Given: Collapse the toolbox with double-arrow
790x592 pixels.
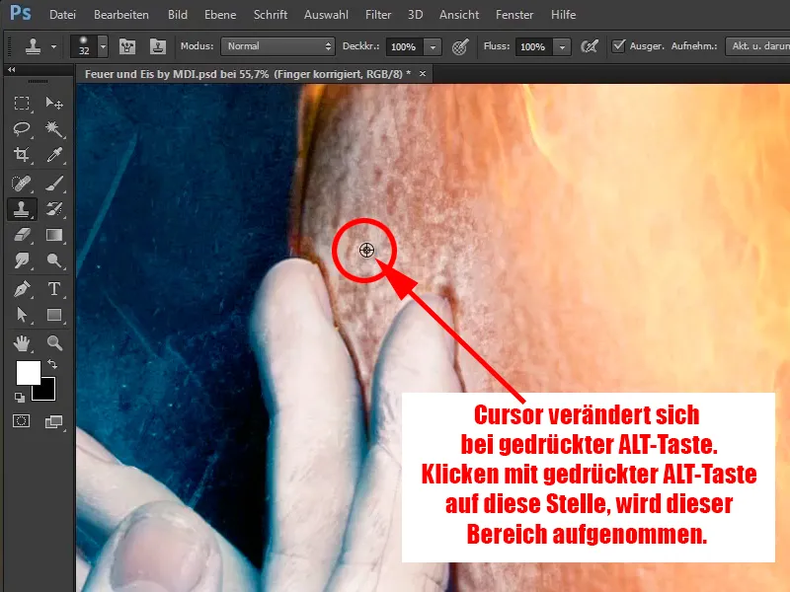Looking at the screenshot, I should coord(11,69).
